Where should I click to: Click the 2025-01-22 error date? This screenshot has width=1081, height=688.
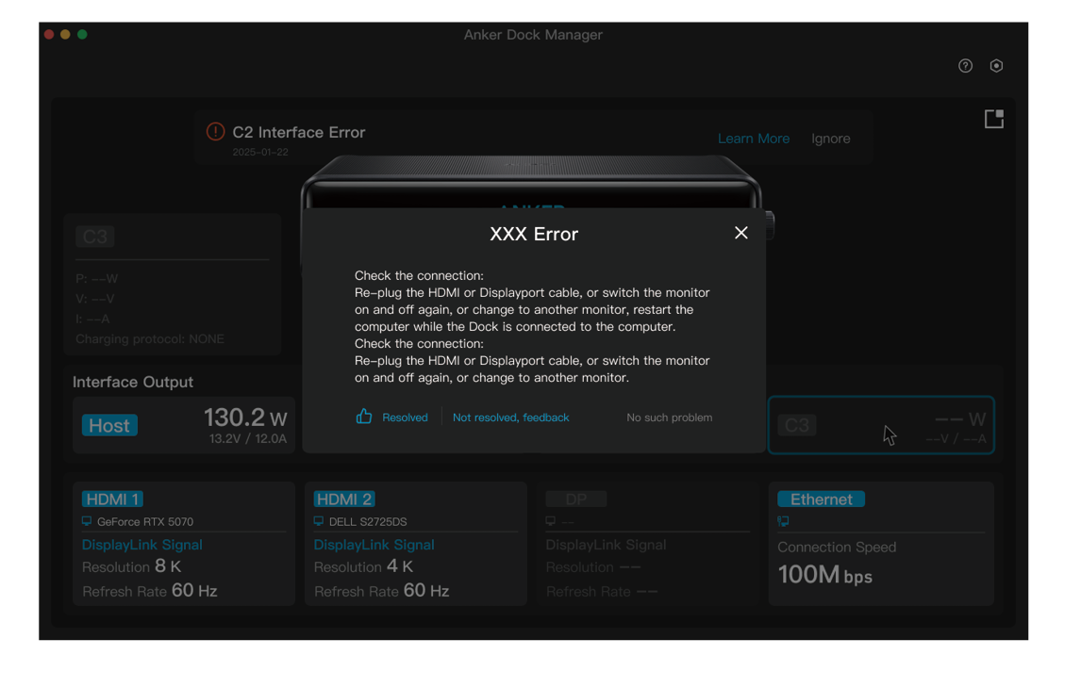260,152
